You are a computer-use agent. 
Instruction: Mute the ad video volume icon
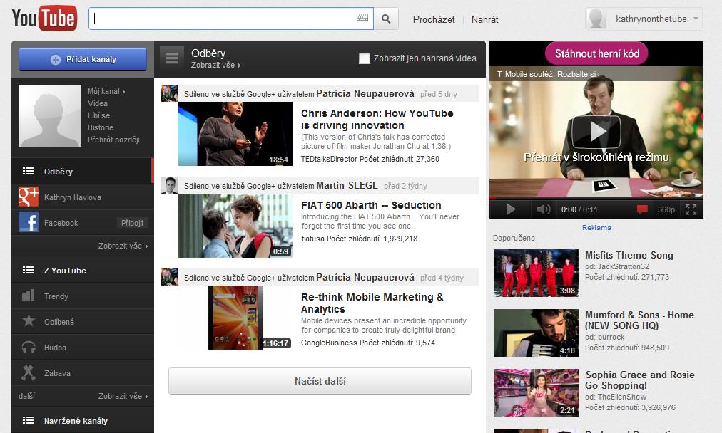[x=544, y=209]
